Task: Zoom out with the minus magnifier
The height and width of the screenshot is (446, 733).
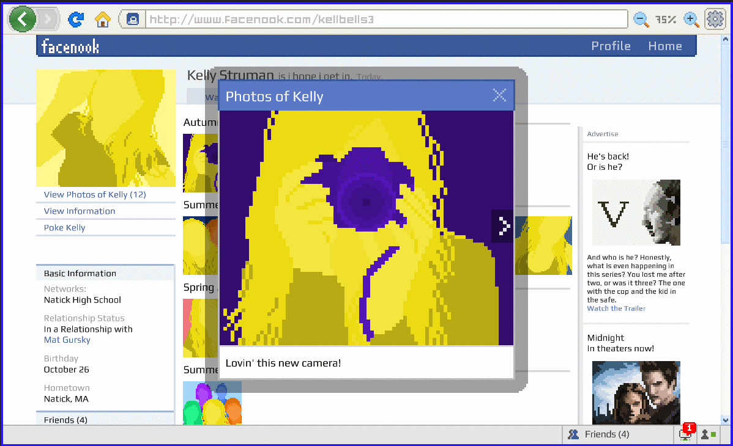Action: tap(641, 20)
